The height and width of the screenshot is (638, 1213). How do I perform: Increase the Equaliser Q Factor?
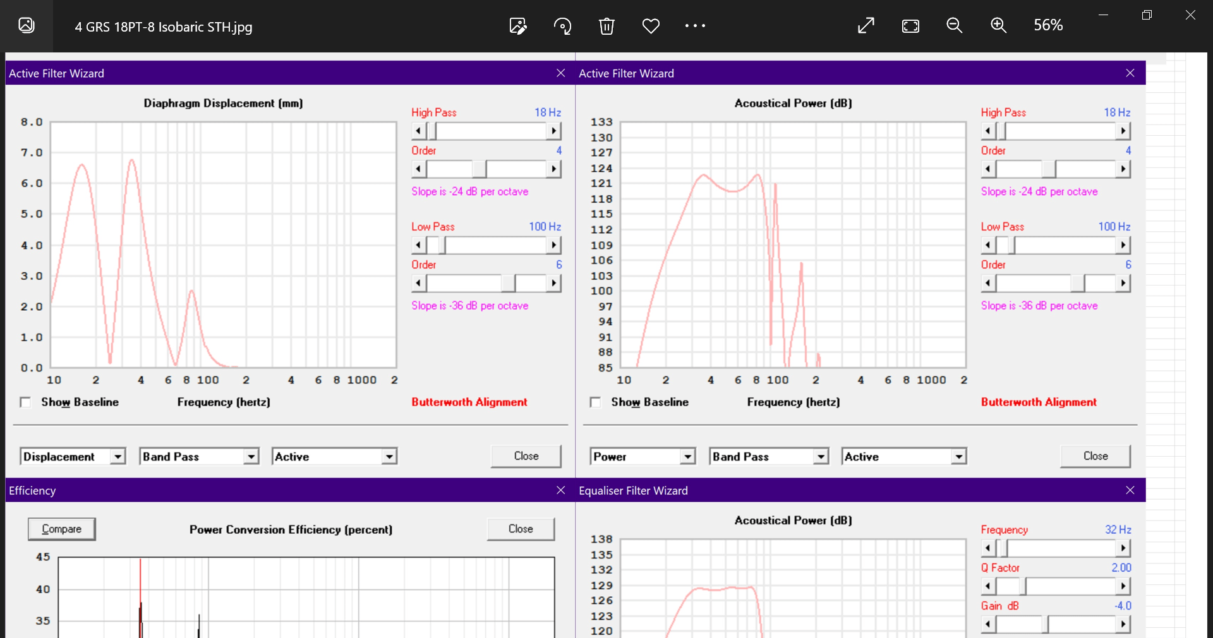point(1123,586)
